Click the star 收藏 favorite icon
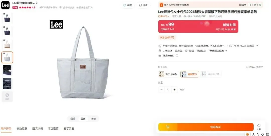271x136 pixels. [259, 126]
